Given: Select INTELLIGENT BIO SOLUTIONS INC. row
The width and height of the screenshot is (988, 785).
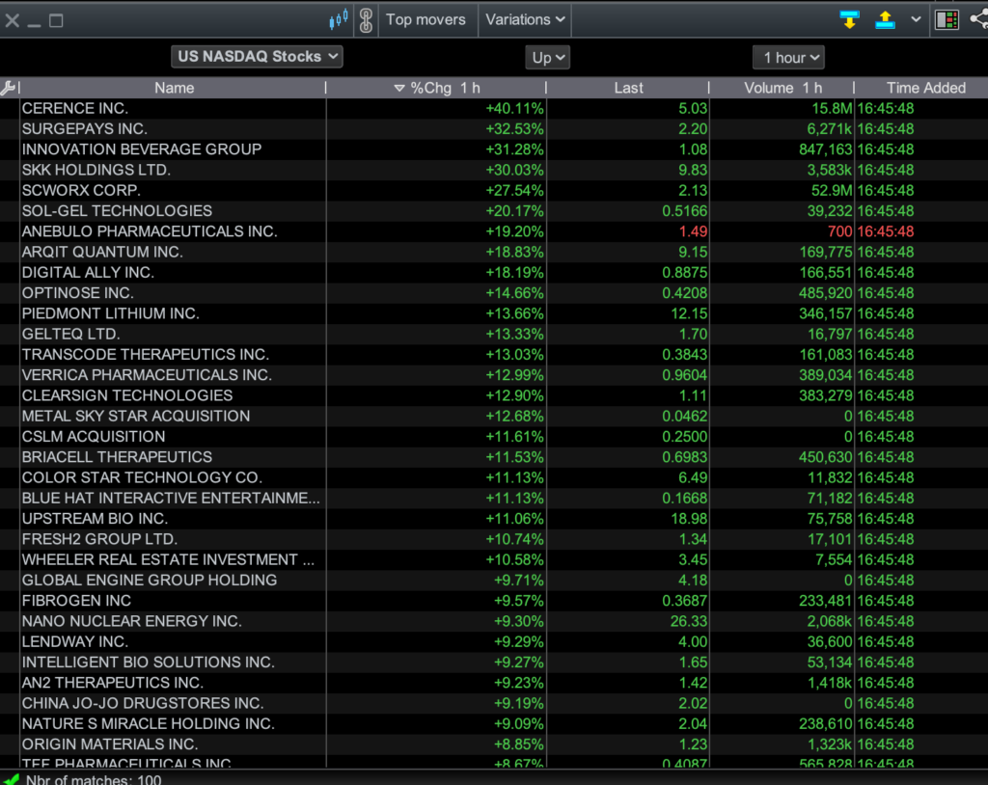Looking at the screenshot, I should click(x=494, y=663).
